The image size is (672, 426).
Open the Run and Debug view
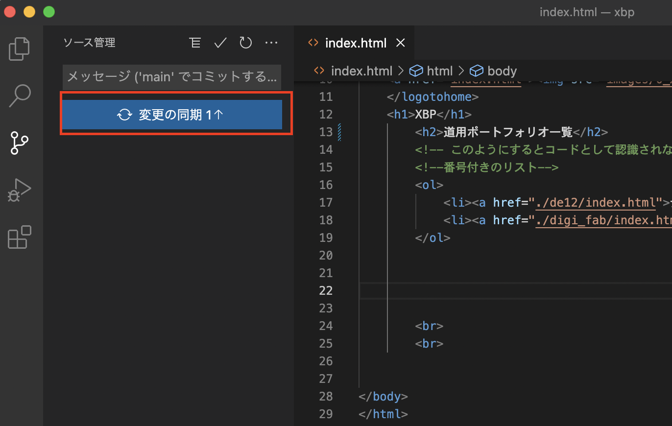click(x=19, y=190)
